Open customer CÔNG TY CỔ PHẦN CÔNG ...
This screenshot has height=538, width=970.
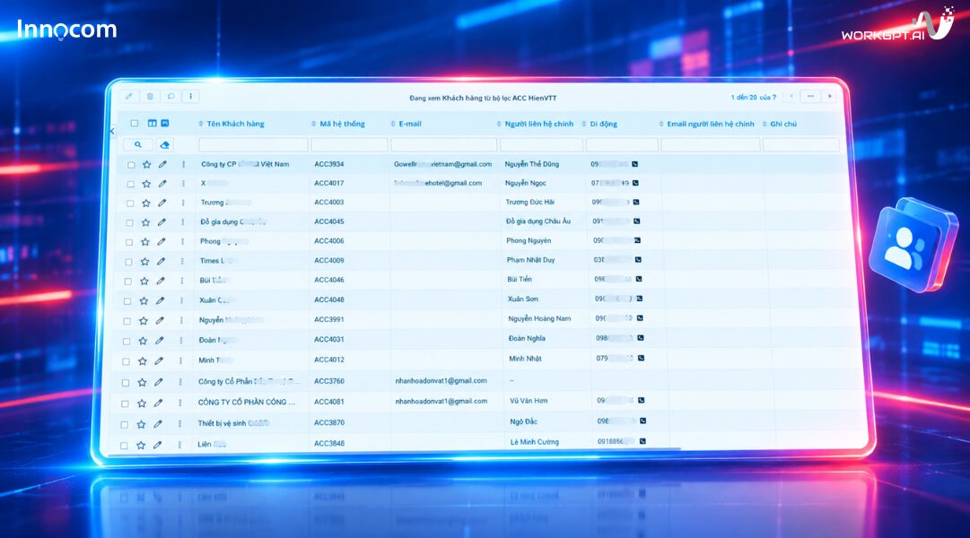(246, 402)
